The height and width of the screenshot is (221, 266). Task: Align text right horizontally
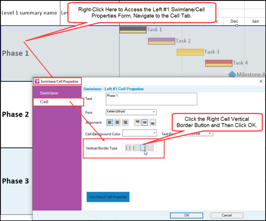[x=125, y=122]
